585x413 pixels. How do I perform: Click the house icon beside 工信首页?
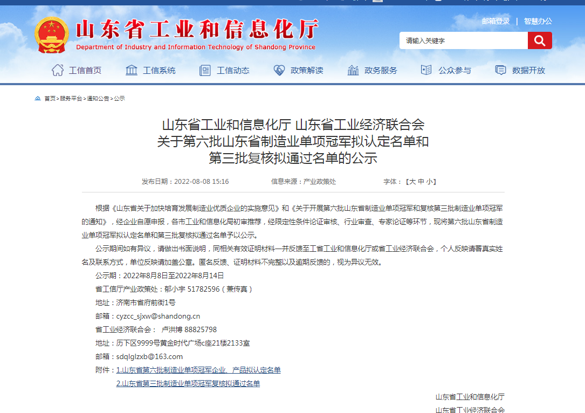(x=58, y=70)
